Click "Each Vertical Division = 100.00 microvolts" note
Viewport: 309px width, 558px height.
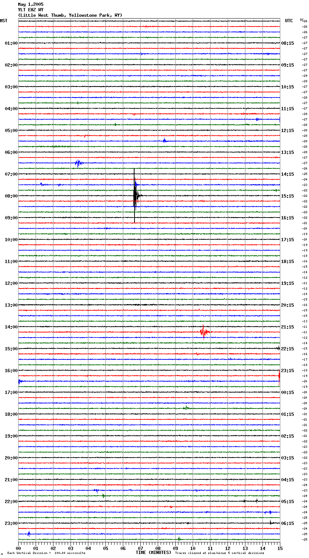(46, 553)
